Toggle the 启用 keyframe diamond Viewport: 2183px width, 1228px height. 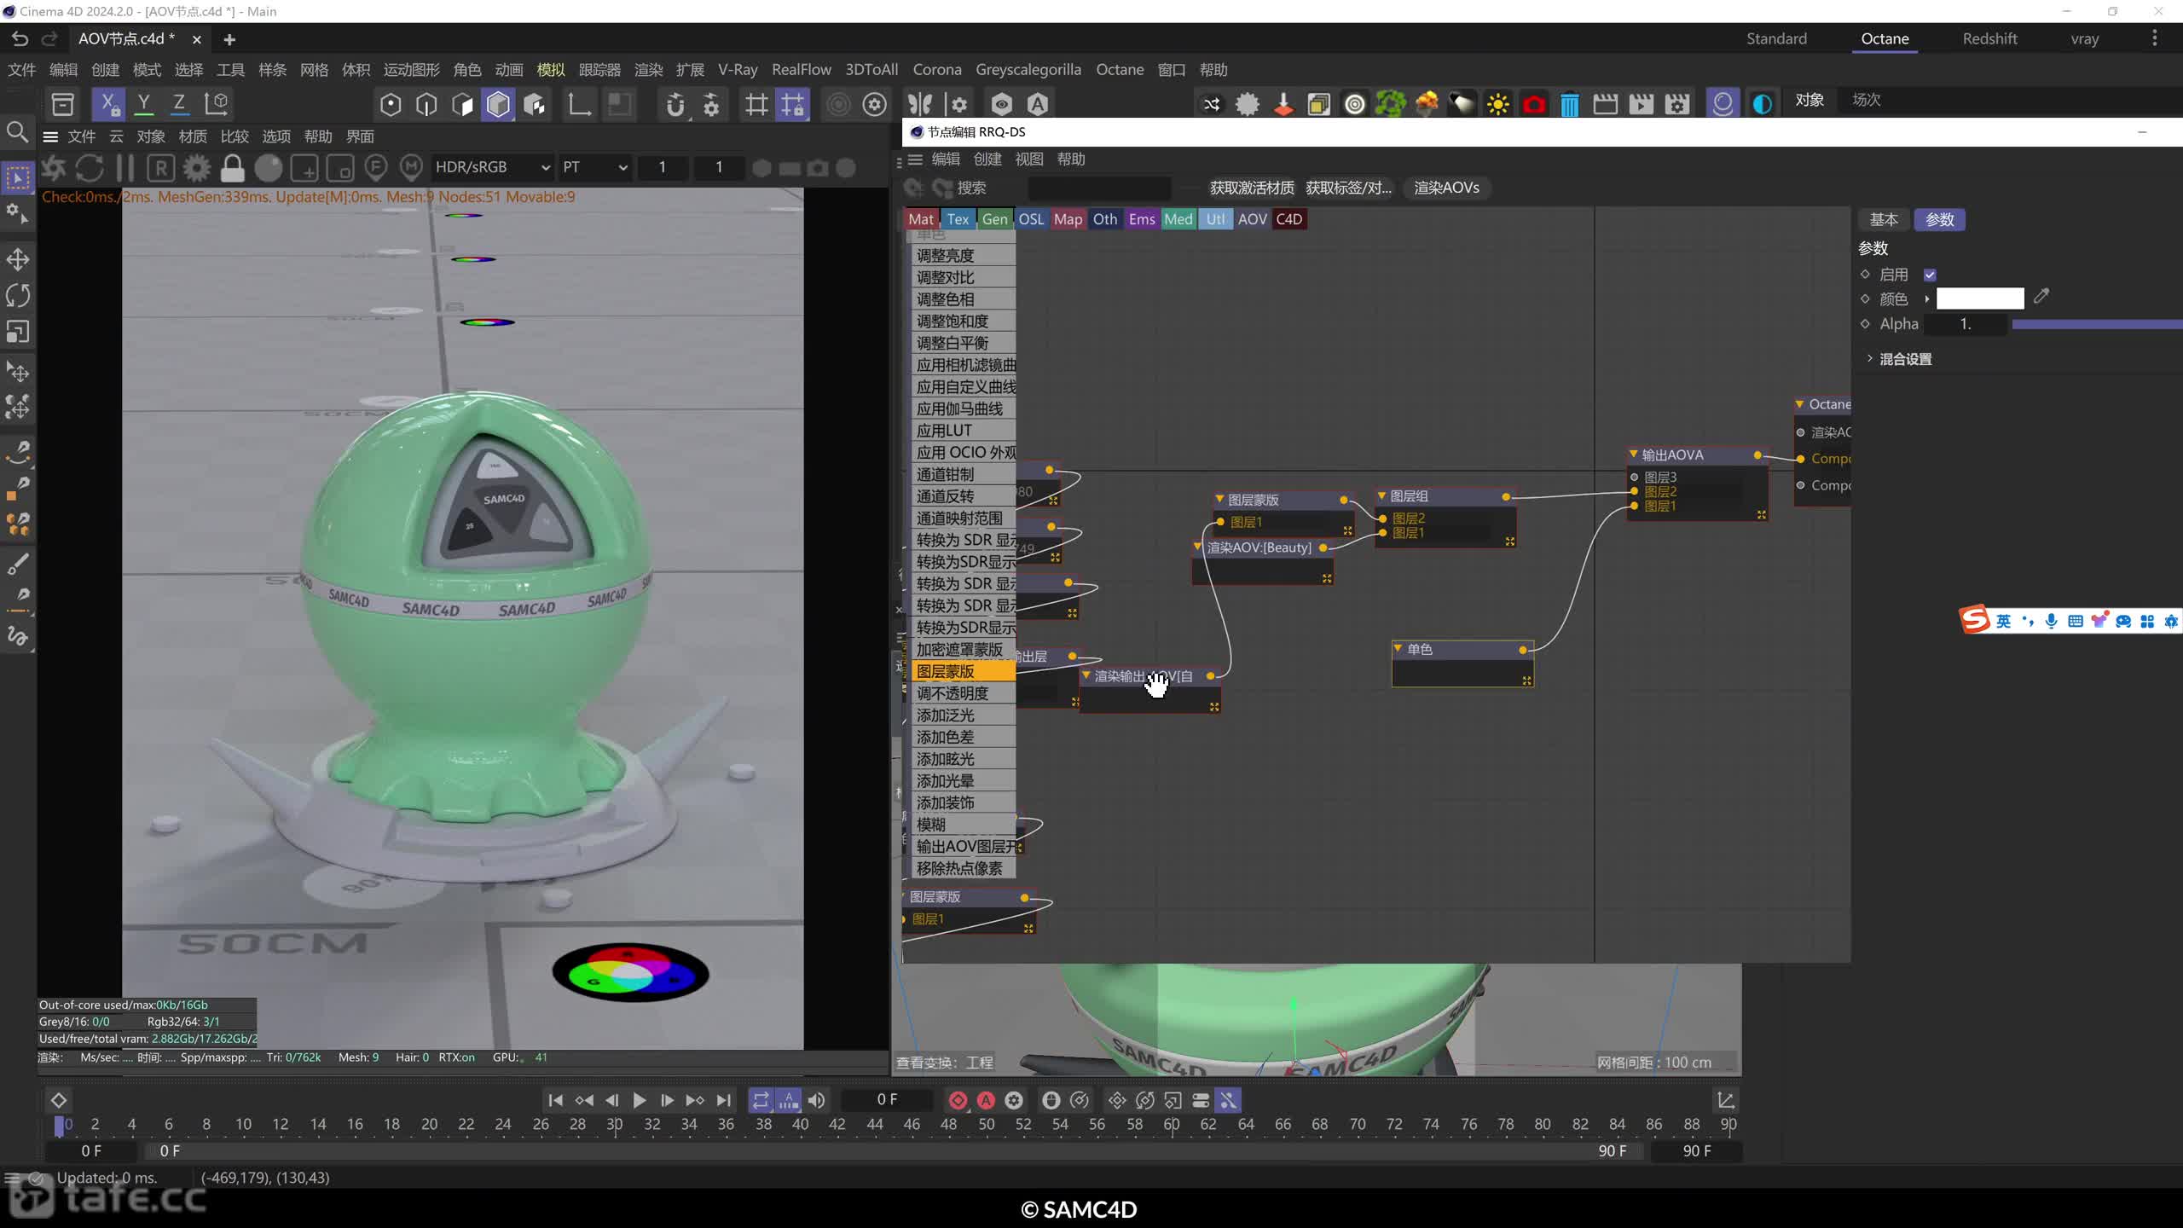1865,275
